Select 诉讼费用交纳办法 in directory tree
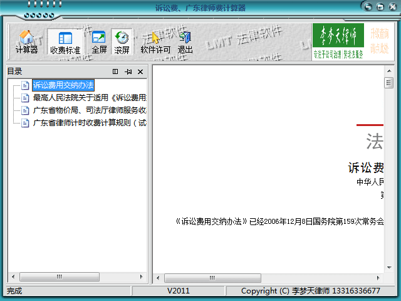The height and width of the screenshot is (301, 401). (x=63, y=85)
